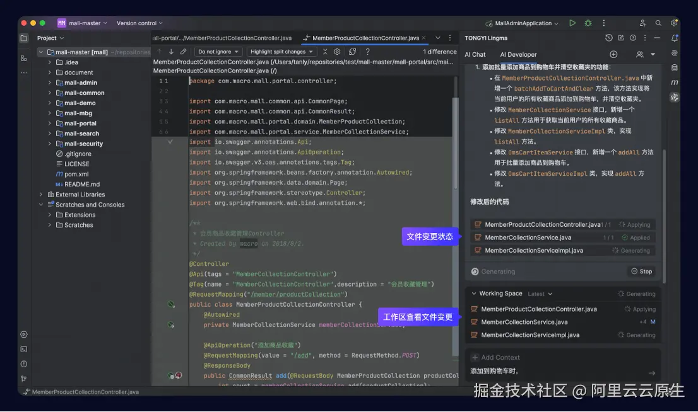Open diff help question mark

coord(368,52)
